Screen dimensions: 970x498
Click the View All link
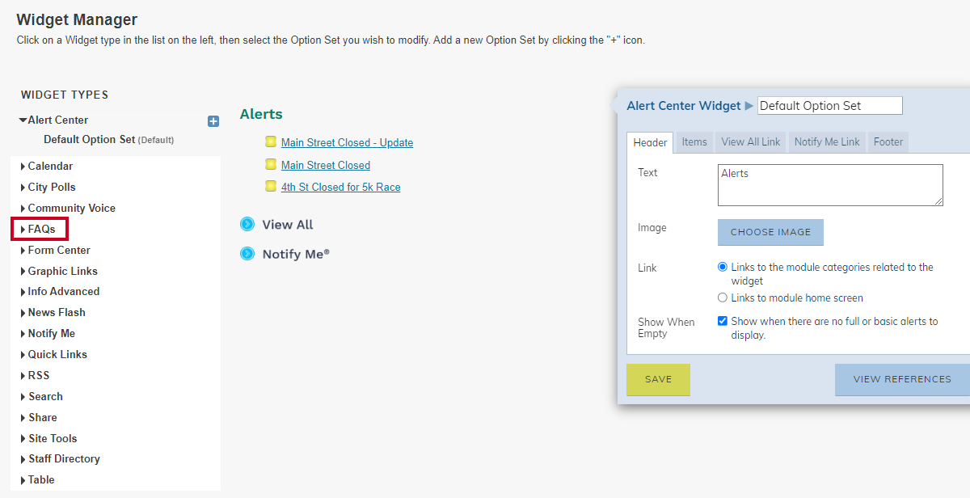(x=288, y=225)
